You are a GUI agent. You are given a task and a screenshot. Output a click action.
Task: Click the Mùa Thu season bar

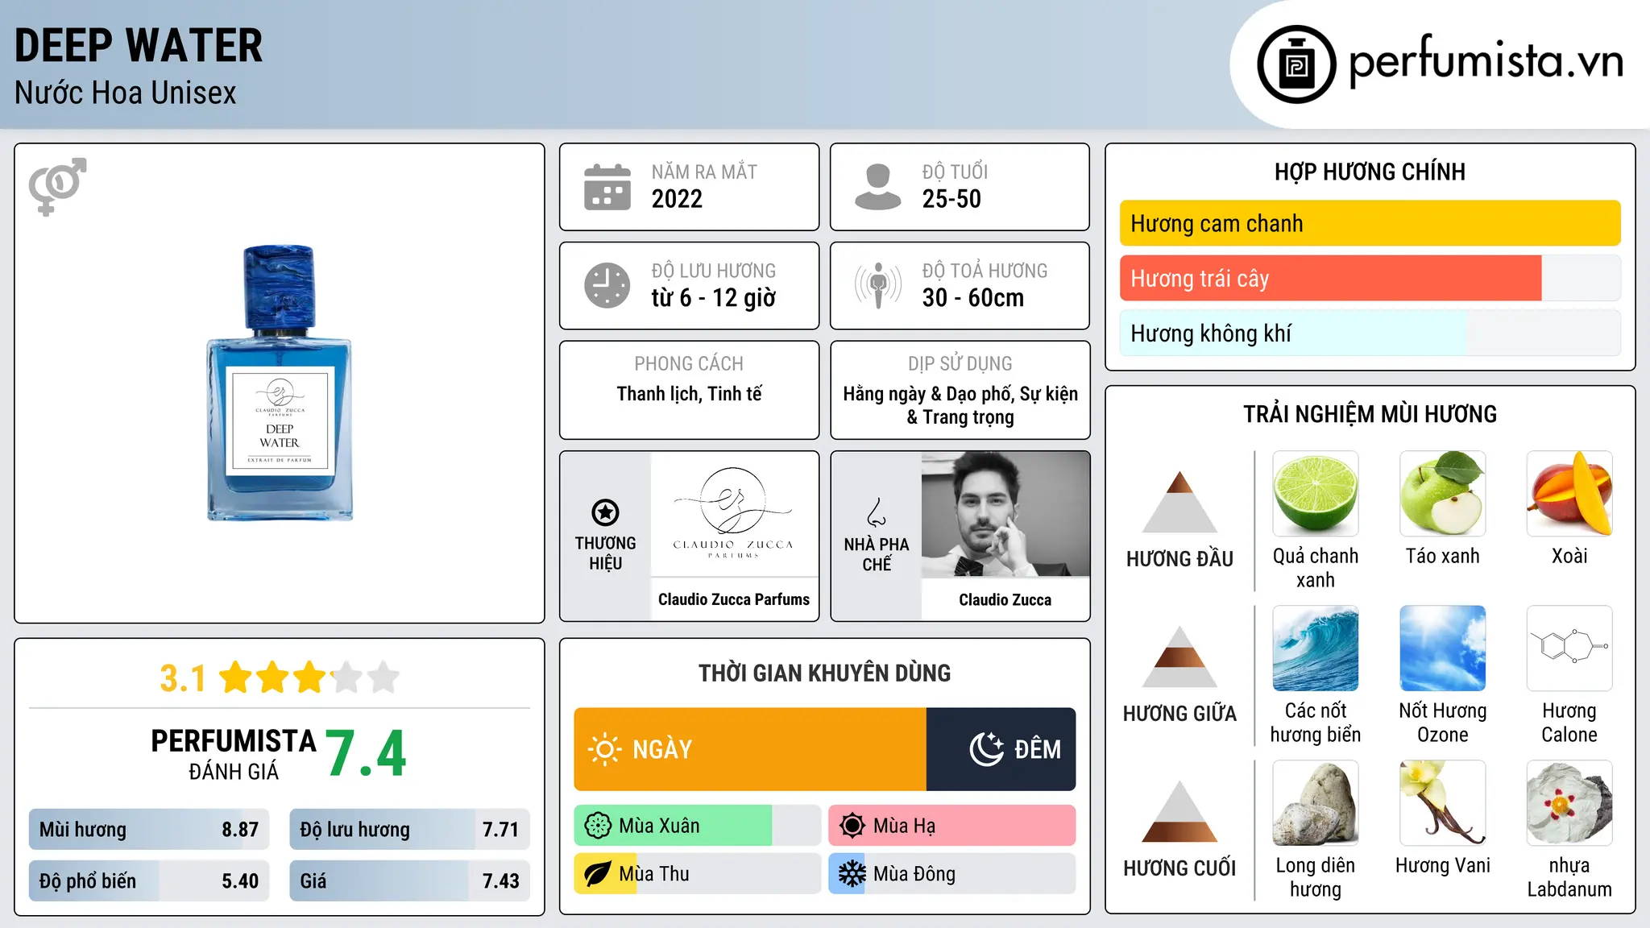698,874
